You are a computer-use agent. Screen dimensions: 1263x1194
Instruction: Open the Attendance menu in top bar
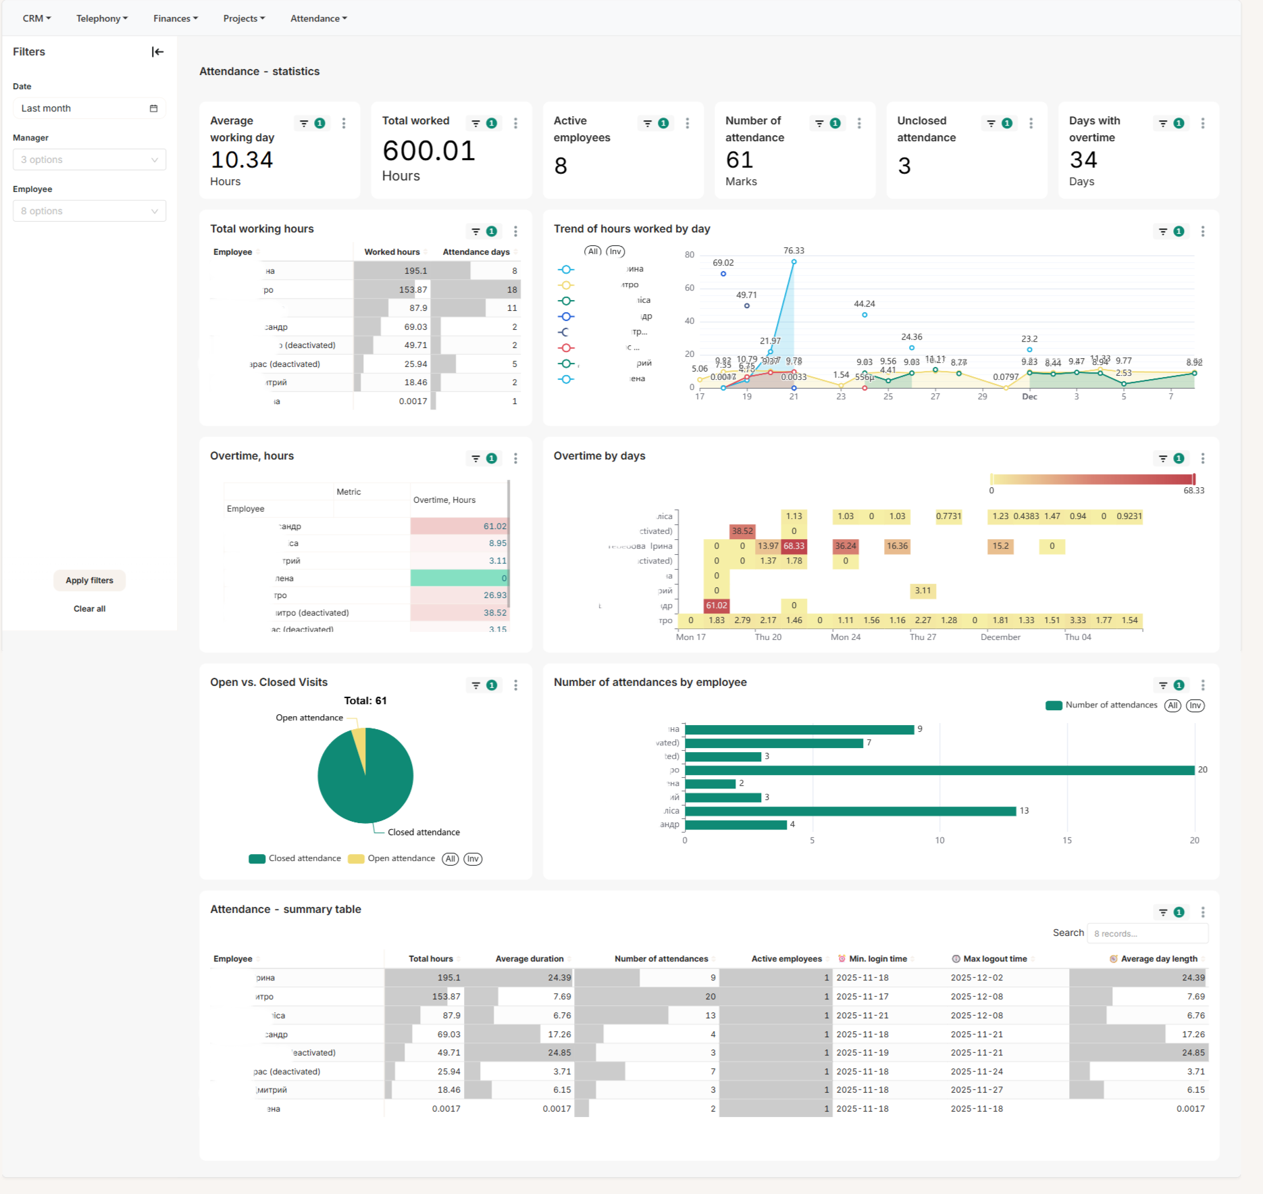(x=319, y=18)
